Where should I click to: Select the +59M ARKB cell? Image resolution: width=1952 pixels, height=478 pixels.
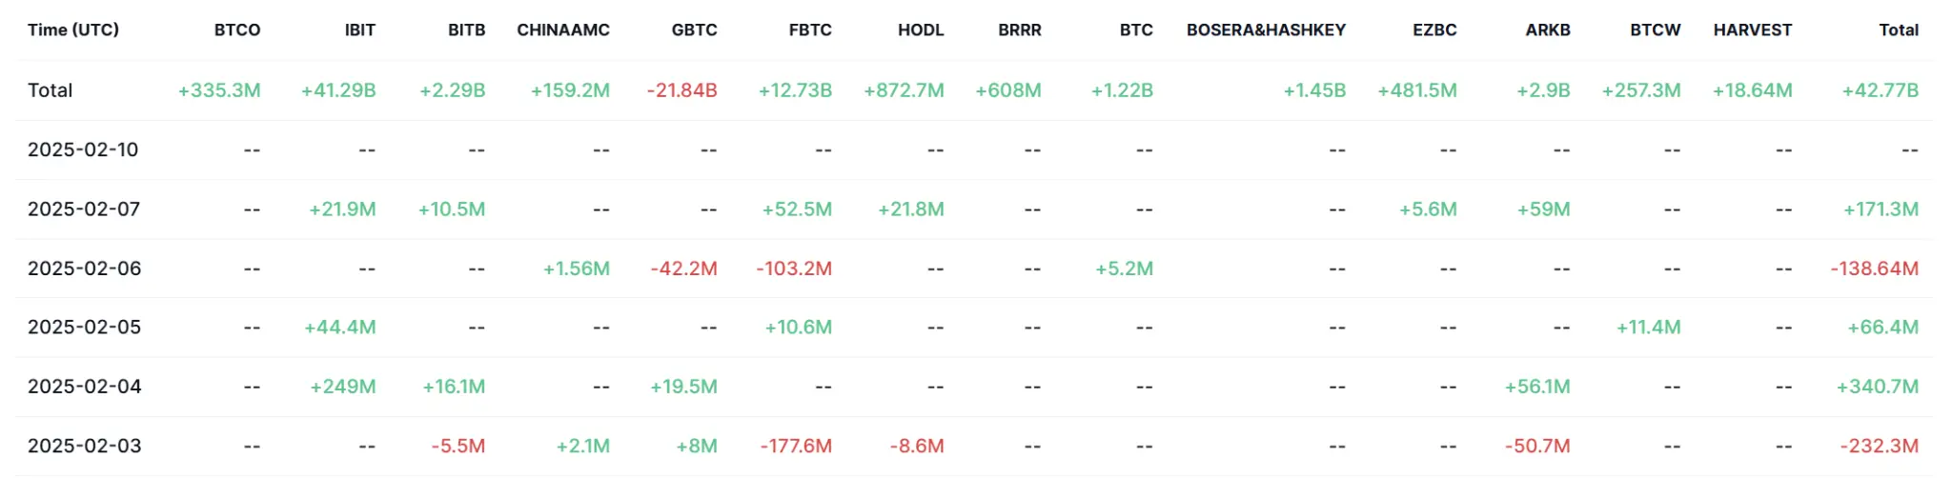[x=1543, y=209]
